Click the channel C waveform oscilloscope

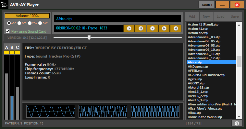pyautogui.click(x=155, y=111)
